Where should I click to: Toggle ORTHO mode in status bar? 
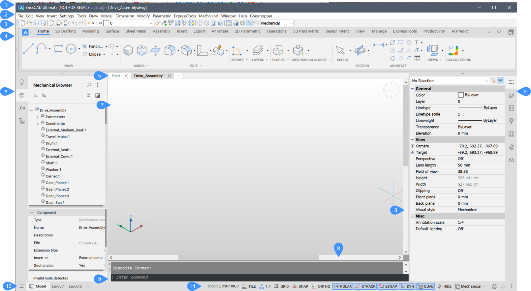(321, 286)
